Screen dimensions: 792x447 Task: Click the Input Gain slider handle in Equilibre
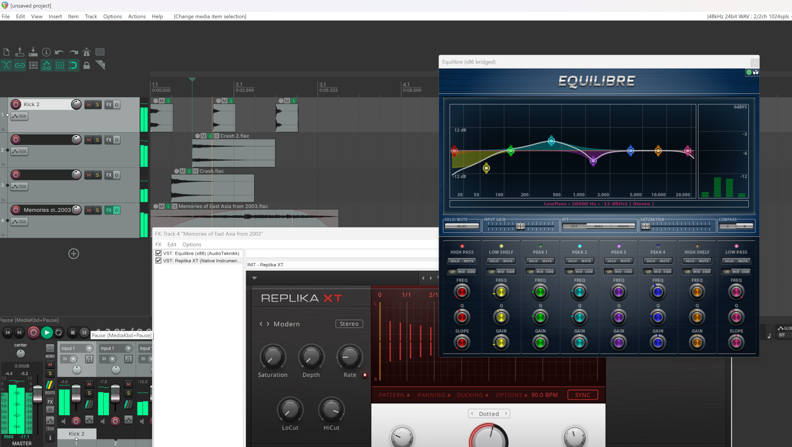click(521, 226)
